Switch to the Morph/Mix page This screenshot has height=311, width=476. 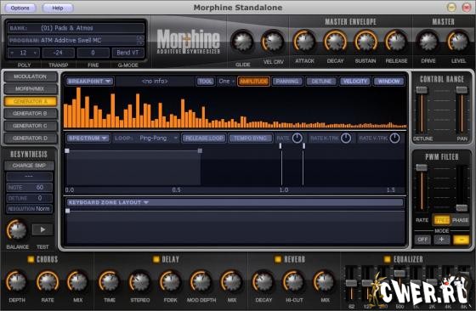coord(31,89)
